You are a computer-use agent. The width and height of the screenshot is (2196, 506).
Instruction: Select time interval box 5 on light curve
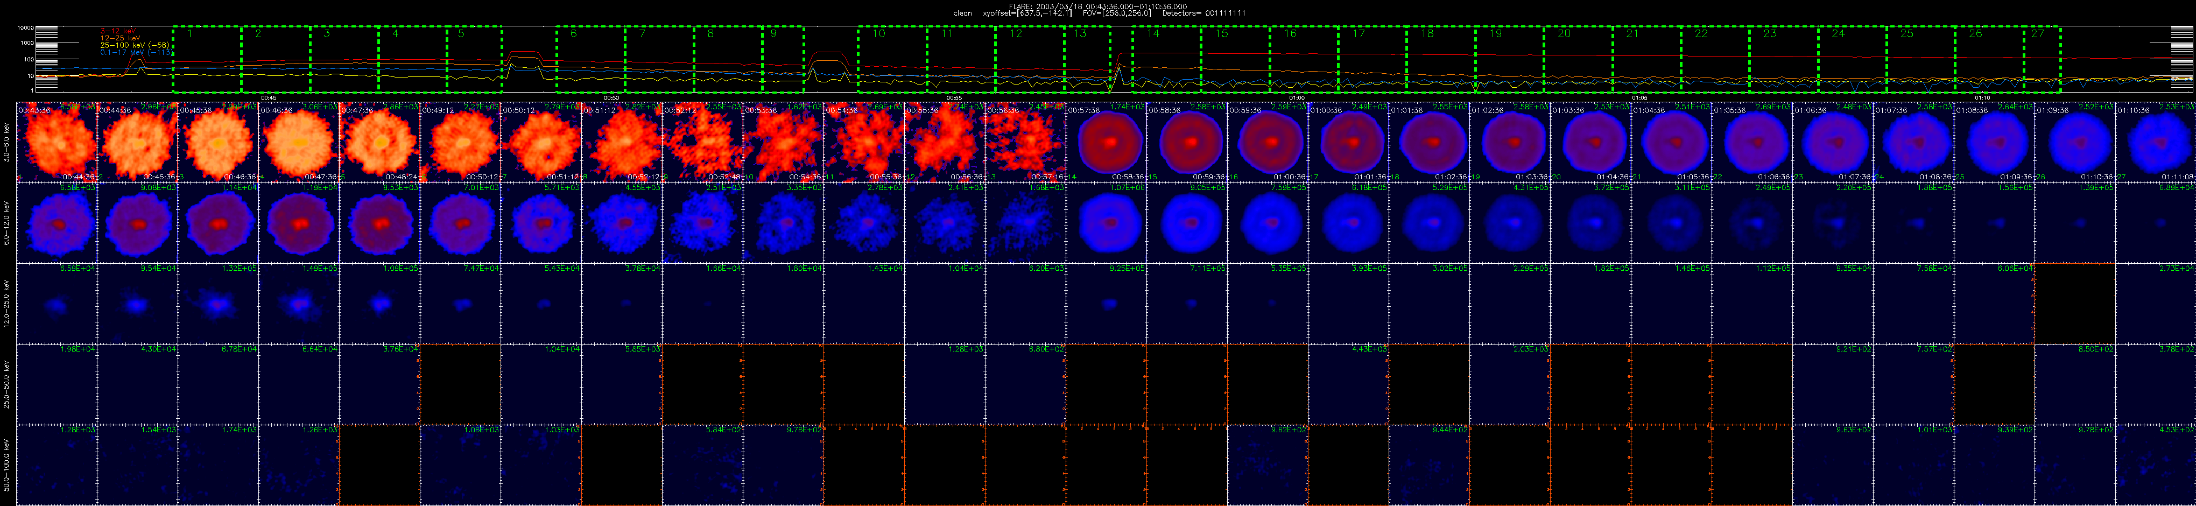tap(474, 59)
